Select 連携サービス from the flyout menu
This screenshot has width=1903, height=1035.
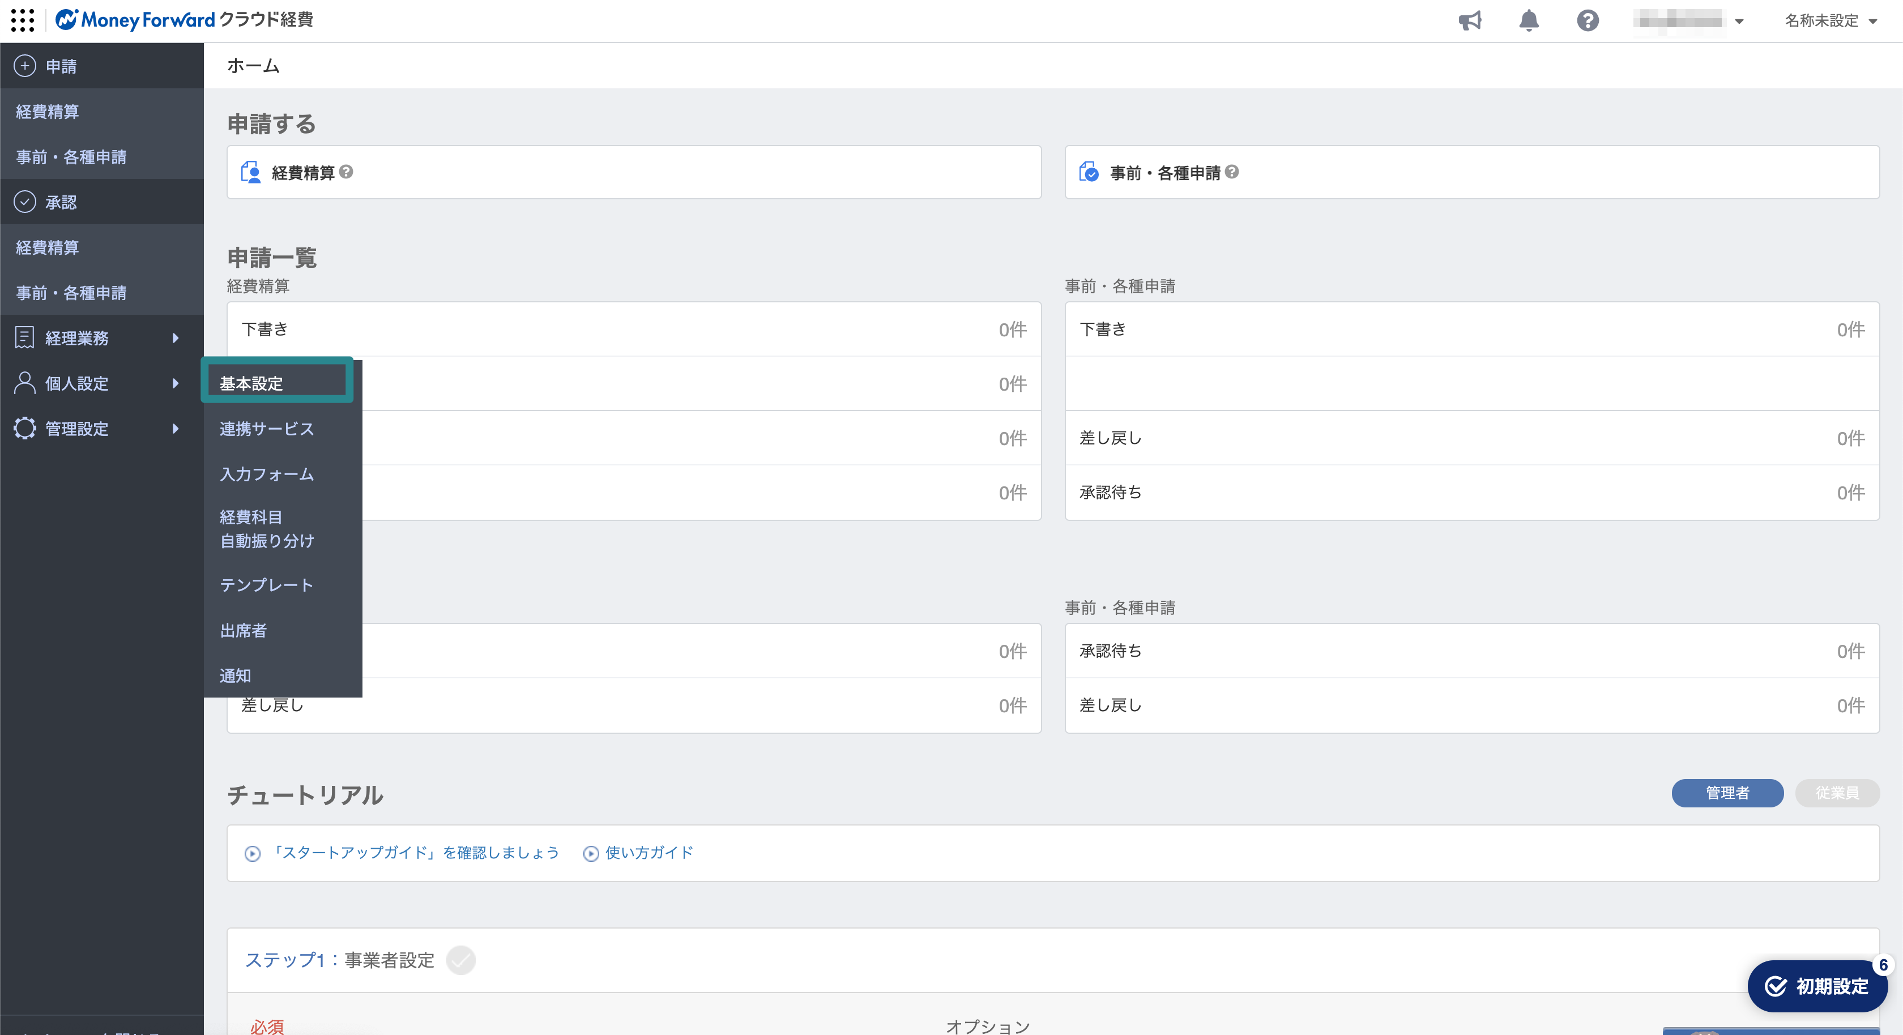point(267,429)
